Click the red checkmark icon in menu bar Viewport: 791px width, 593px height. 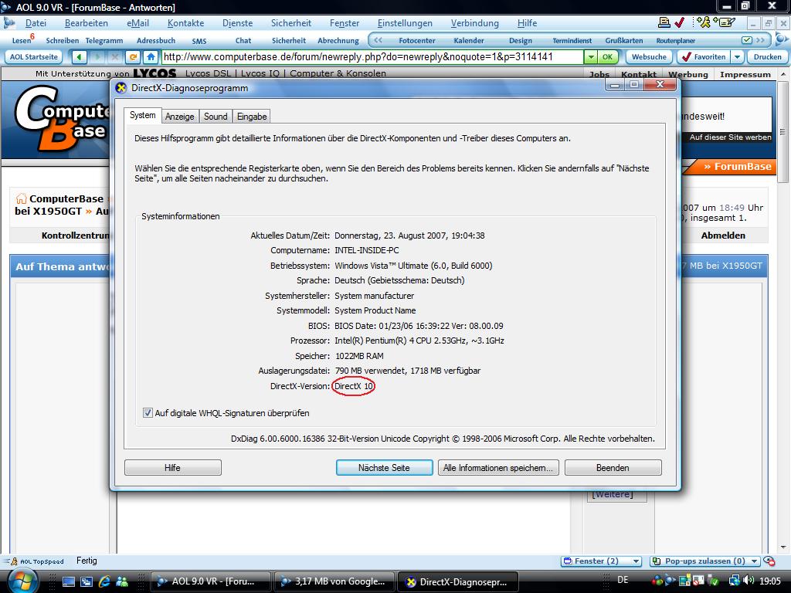click(679, 22)
